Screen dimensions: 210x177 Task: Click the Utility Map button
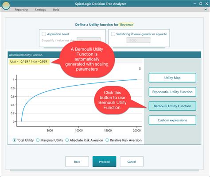(x=172, y=78)
